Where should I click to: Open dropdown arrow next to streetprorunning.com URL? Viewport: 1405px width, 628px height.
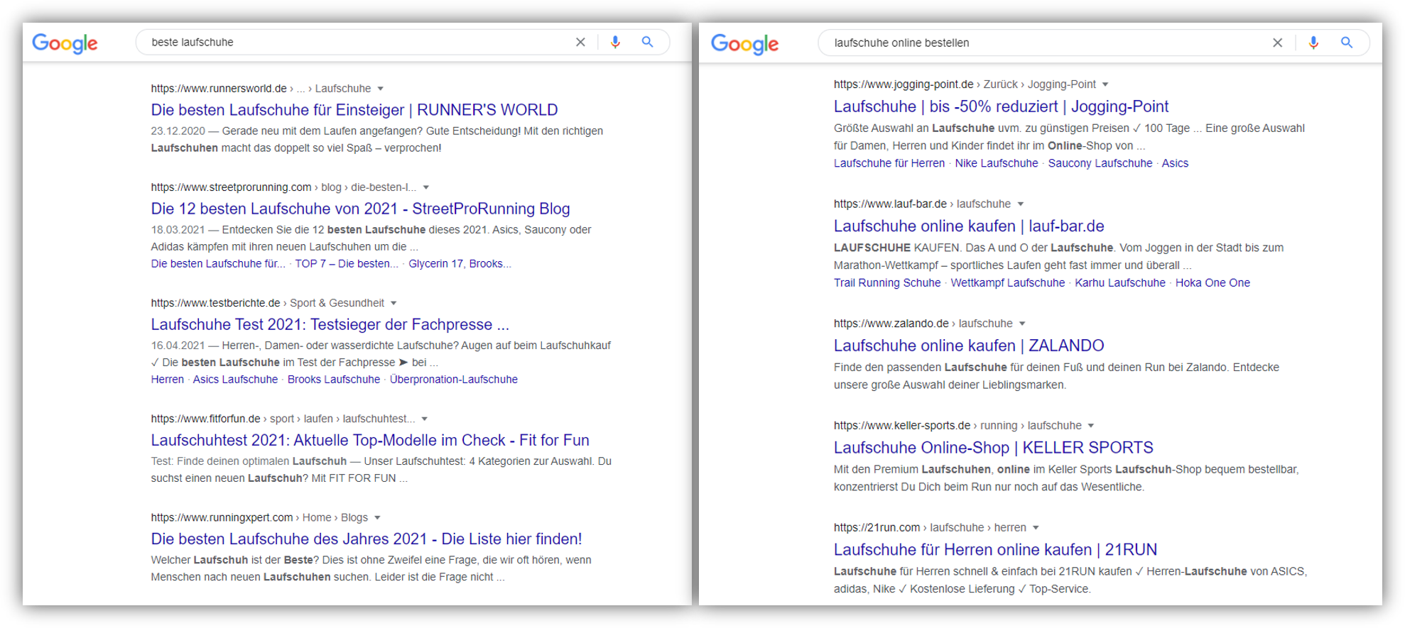[426, 187]
